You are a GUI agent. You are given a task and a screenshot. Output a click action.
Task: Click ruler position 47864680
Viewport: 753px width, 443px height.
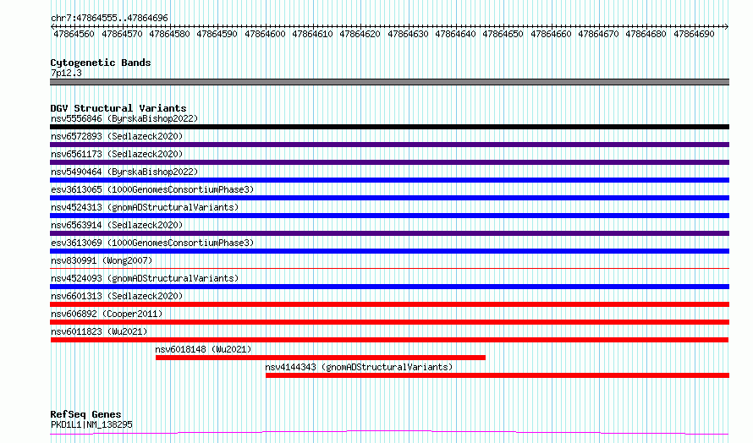(x=646, y=34)
